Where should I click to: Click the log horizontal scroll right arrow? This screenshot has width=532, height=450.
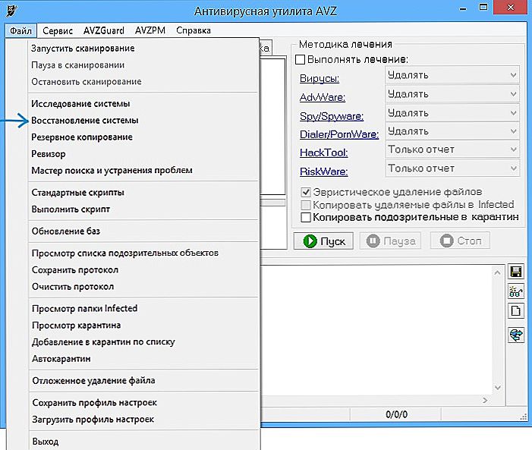click(485, 400)
